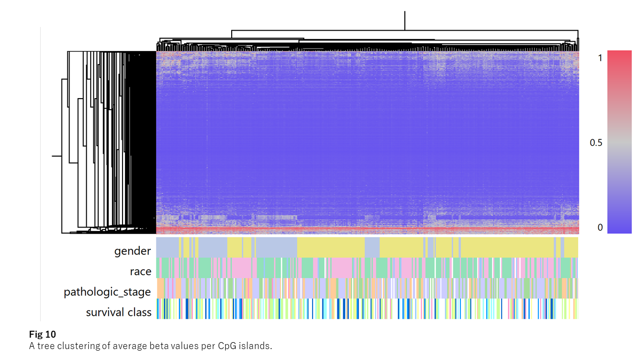Select the "survival class" row label
The image size is (635, 357).
(119, 312)
